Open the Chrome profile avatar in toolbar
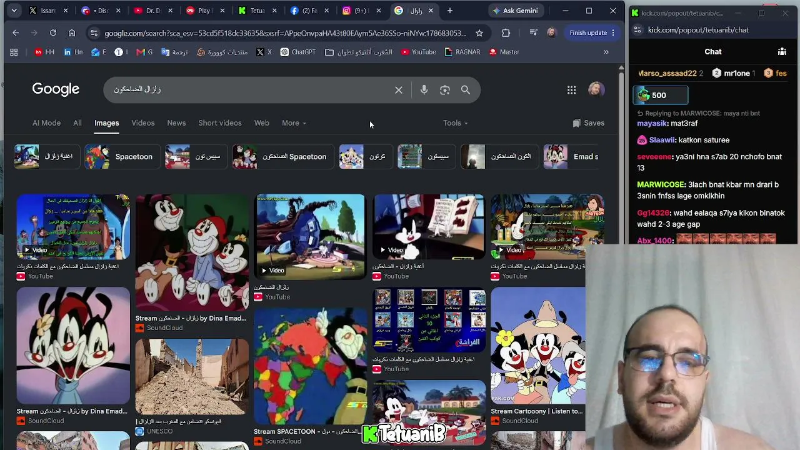800x450 pixels. [551, 32]
